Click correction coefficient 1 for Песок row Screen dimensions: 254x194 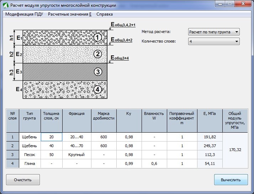click(x=182, y=155)
